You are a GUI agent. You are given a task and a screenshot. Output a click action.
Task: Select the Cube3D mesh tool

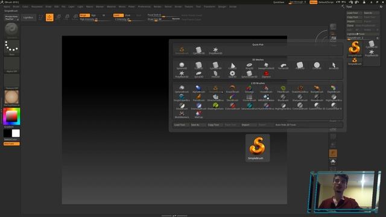(x=198, y=66)
